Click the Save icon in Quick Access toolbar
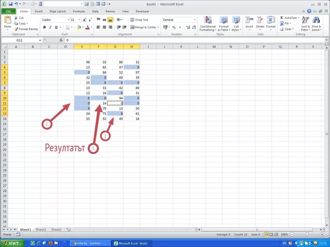 [x=10, y=4]
